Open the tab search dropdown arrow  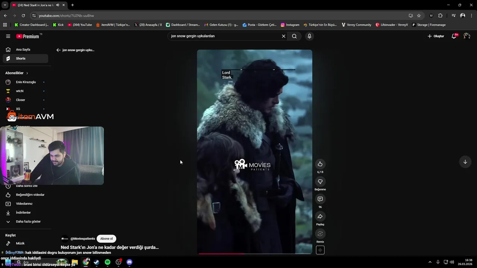(x=5, y=5)
